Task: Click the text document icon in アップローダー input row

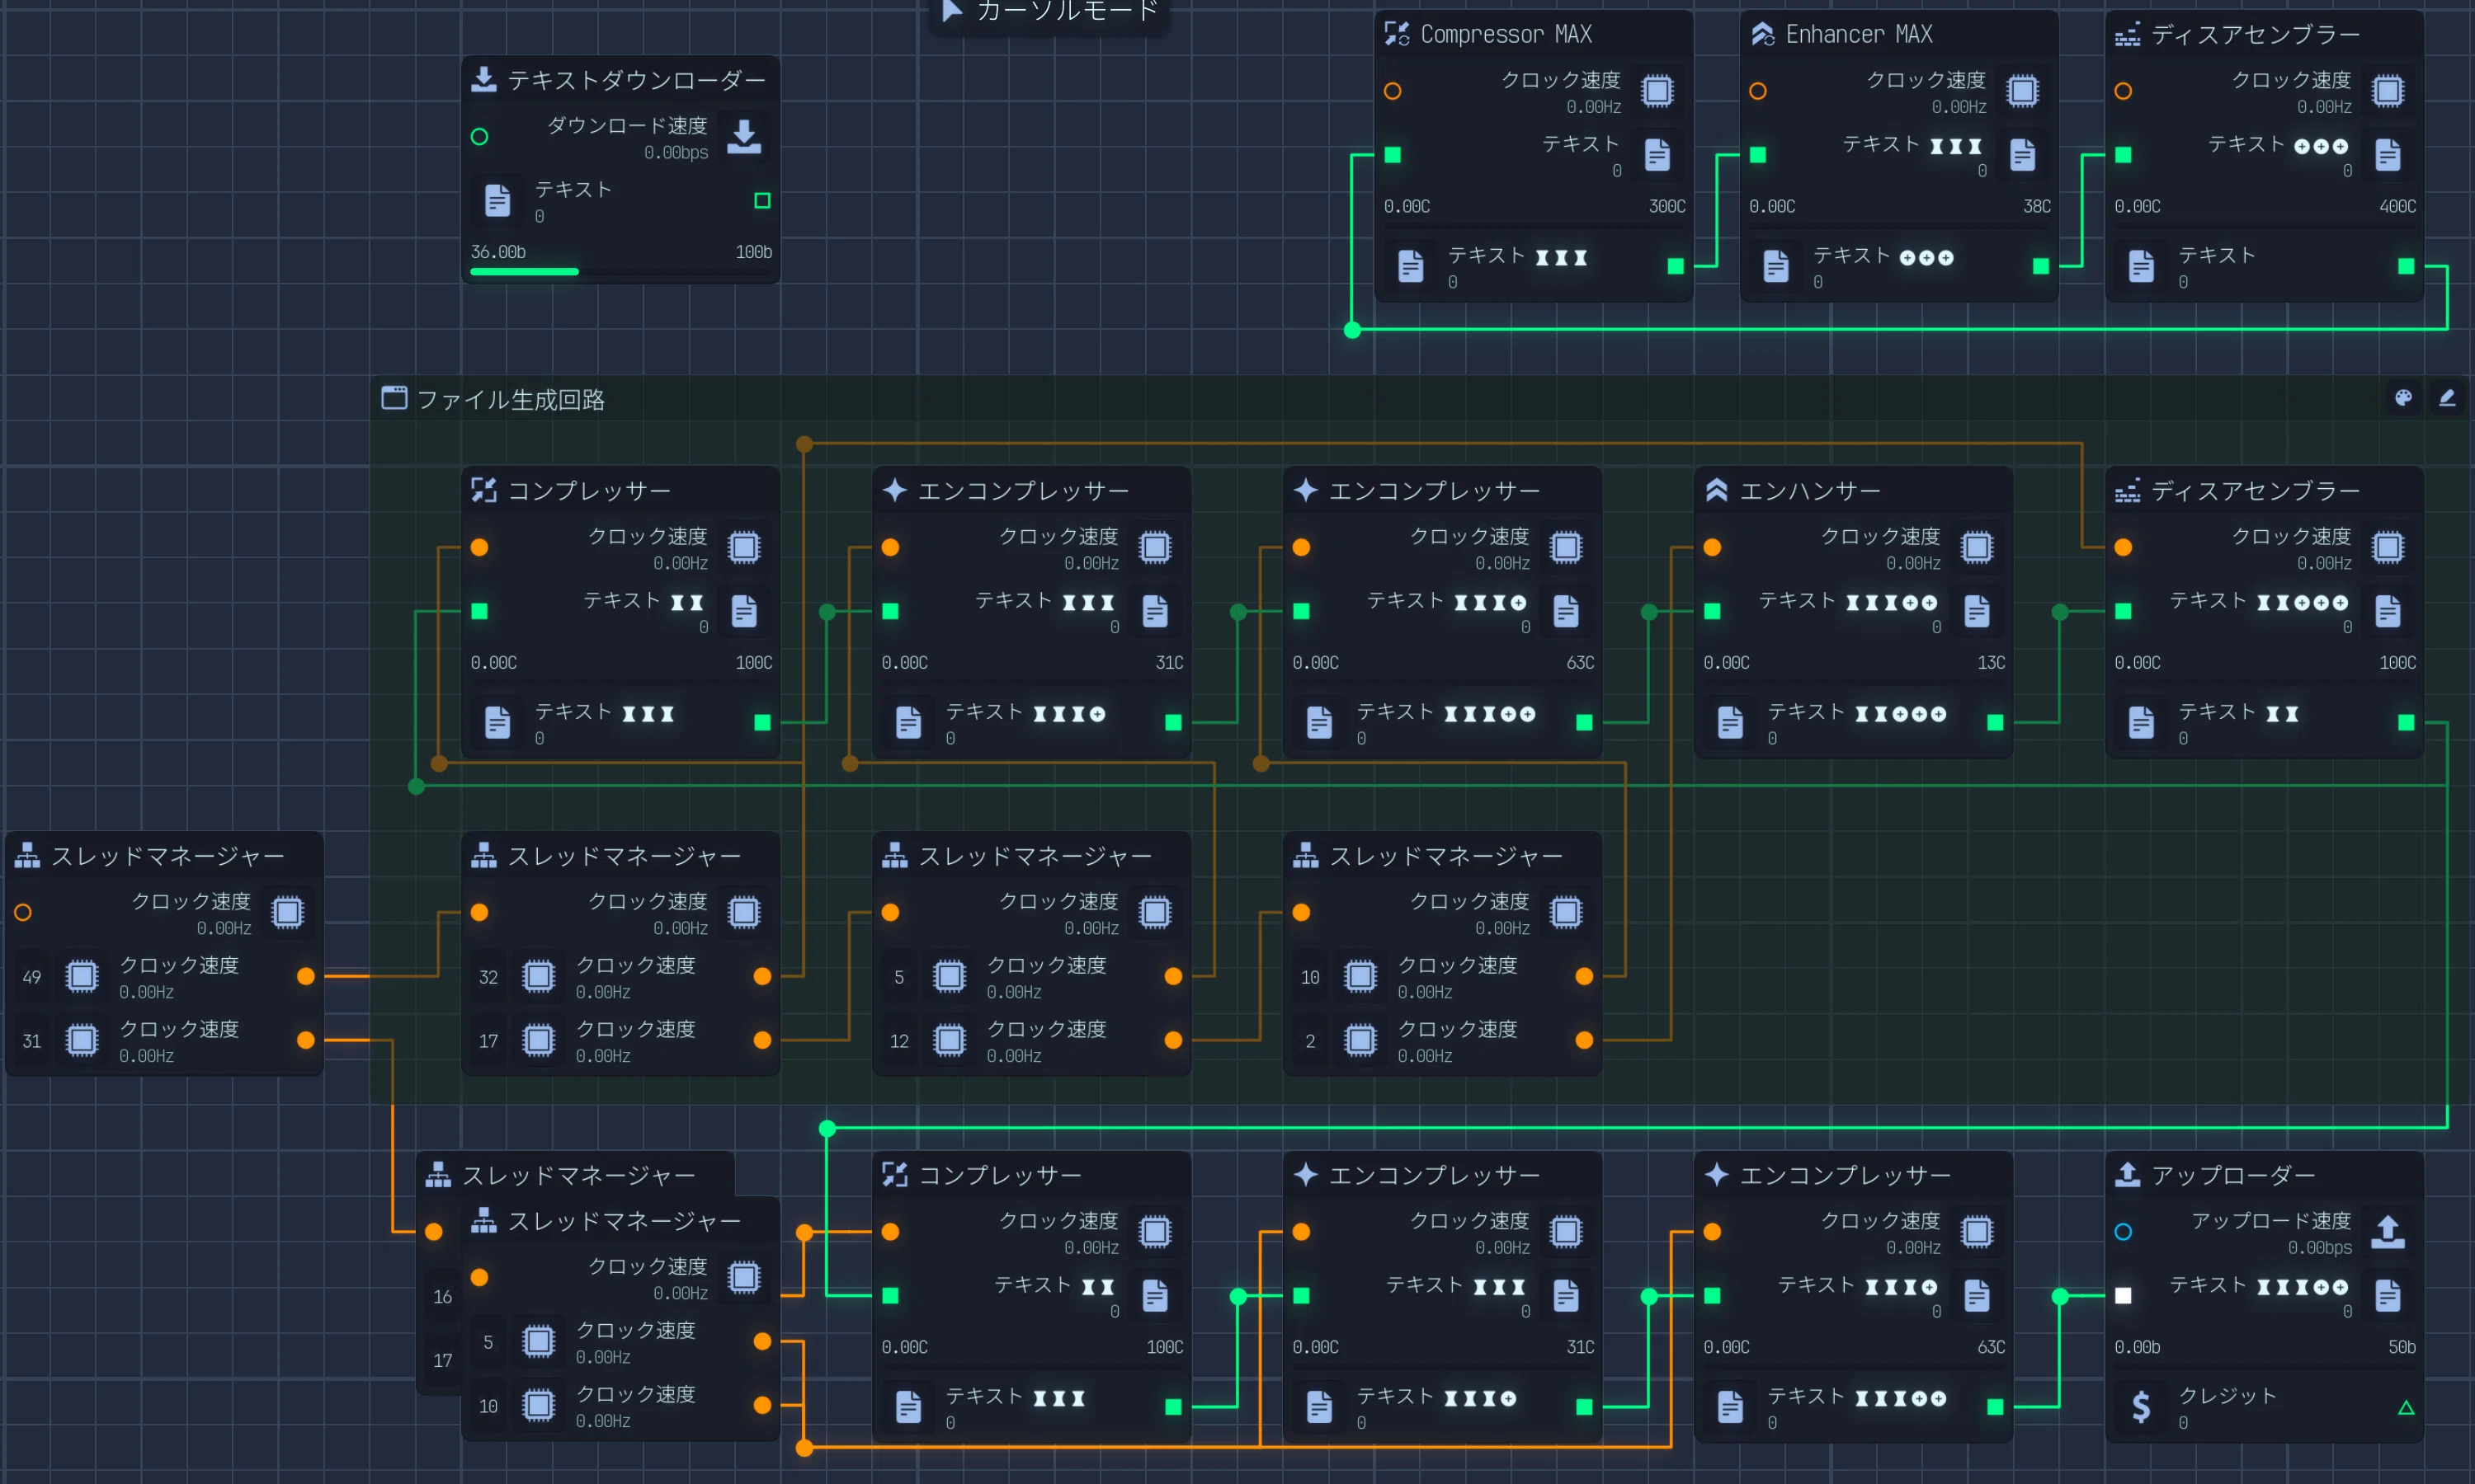Action: (2387, 1296)
